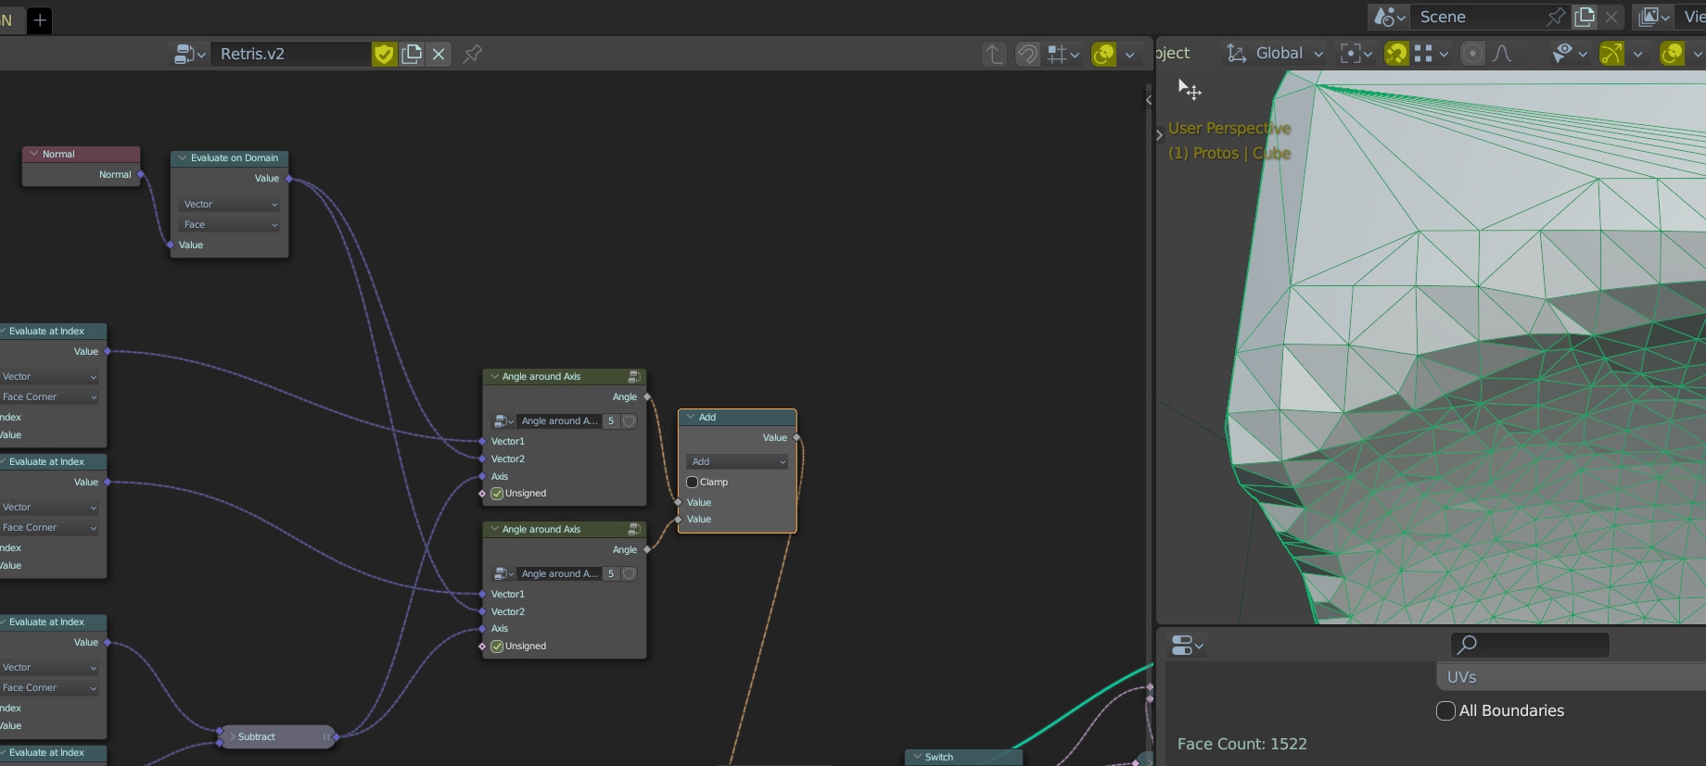
Task: Expand the collapsed Subtract node
Action: click(233, 737)
